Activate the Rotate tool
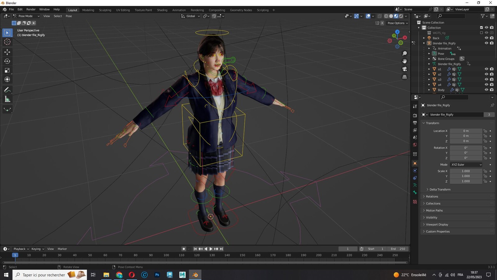 pos(7,61)
